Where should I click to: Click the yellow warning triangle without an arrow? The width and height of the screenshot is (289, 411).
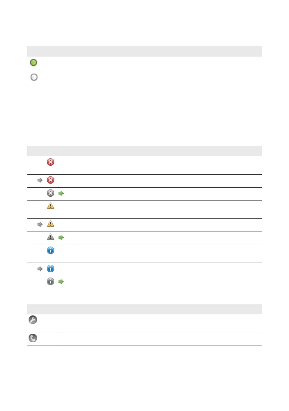point(51,206)
